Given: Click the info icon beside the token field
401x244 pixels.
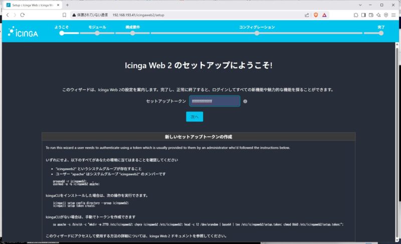Looking at the screenshot, I should tap(245, 101).
